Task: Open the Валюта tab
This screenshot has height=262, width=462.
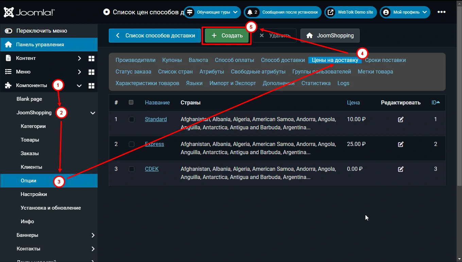Action: (198, 60)
